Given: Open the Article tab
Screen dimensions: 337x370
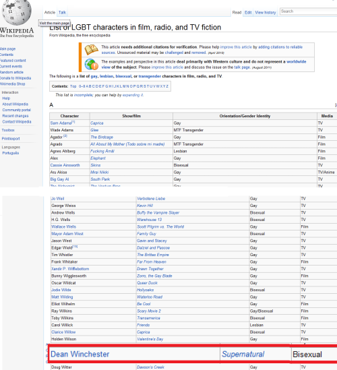Looking at the screenshot, I should pos(50,13).
